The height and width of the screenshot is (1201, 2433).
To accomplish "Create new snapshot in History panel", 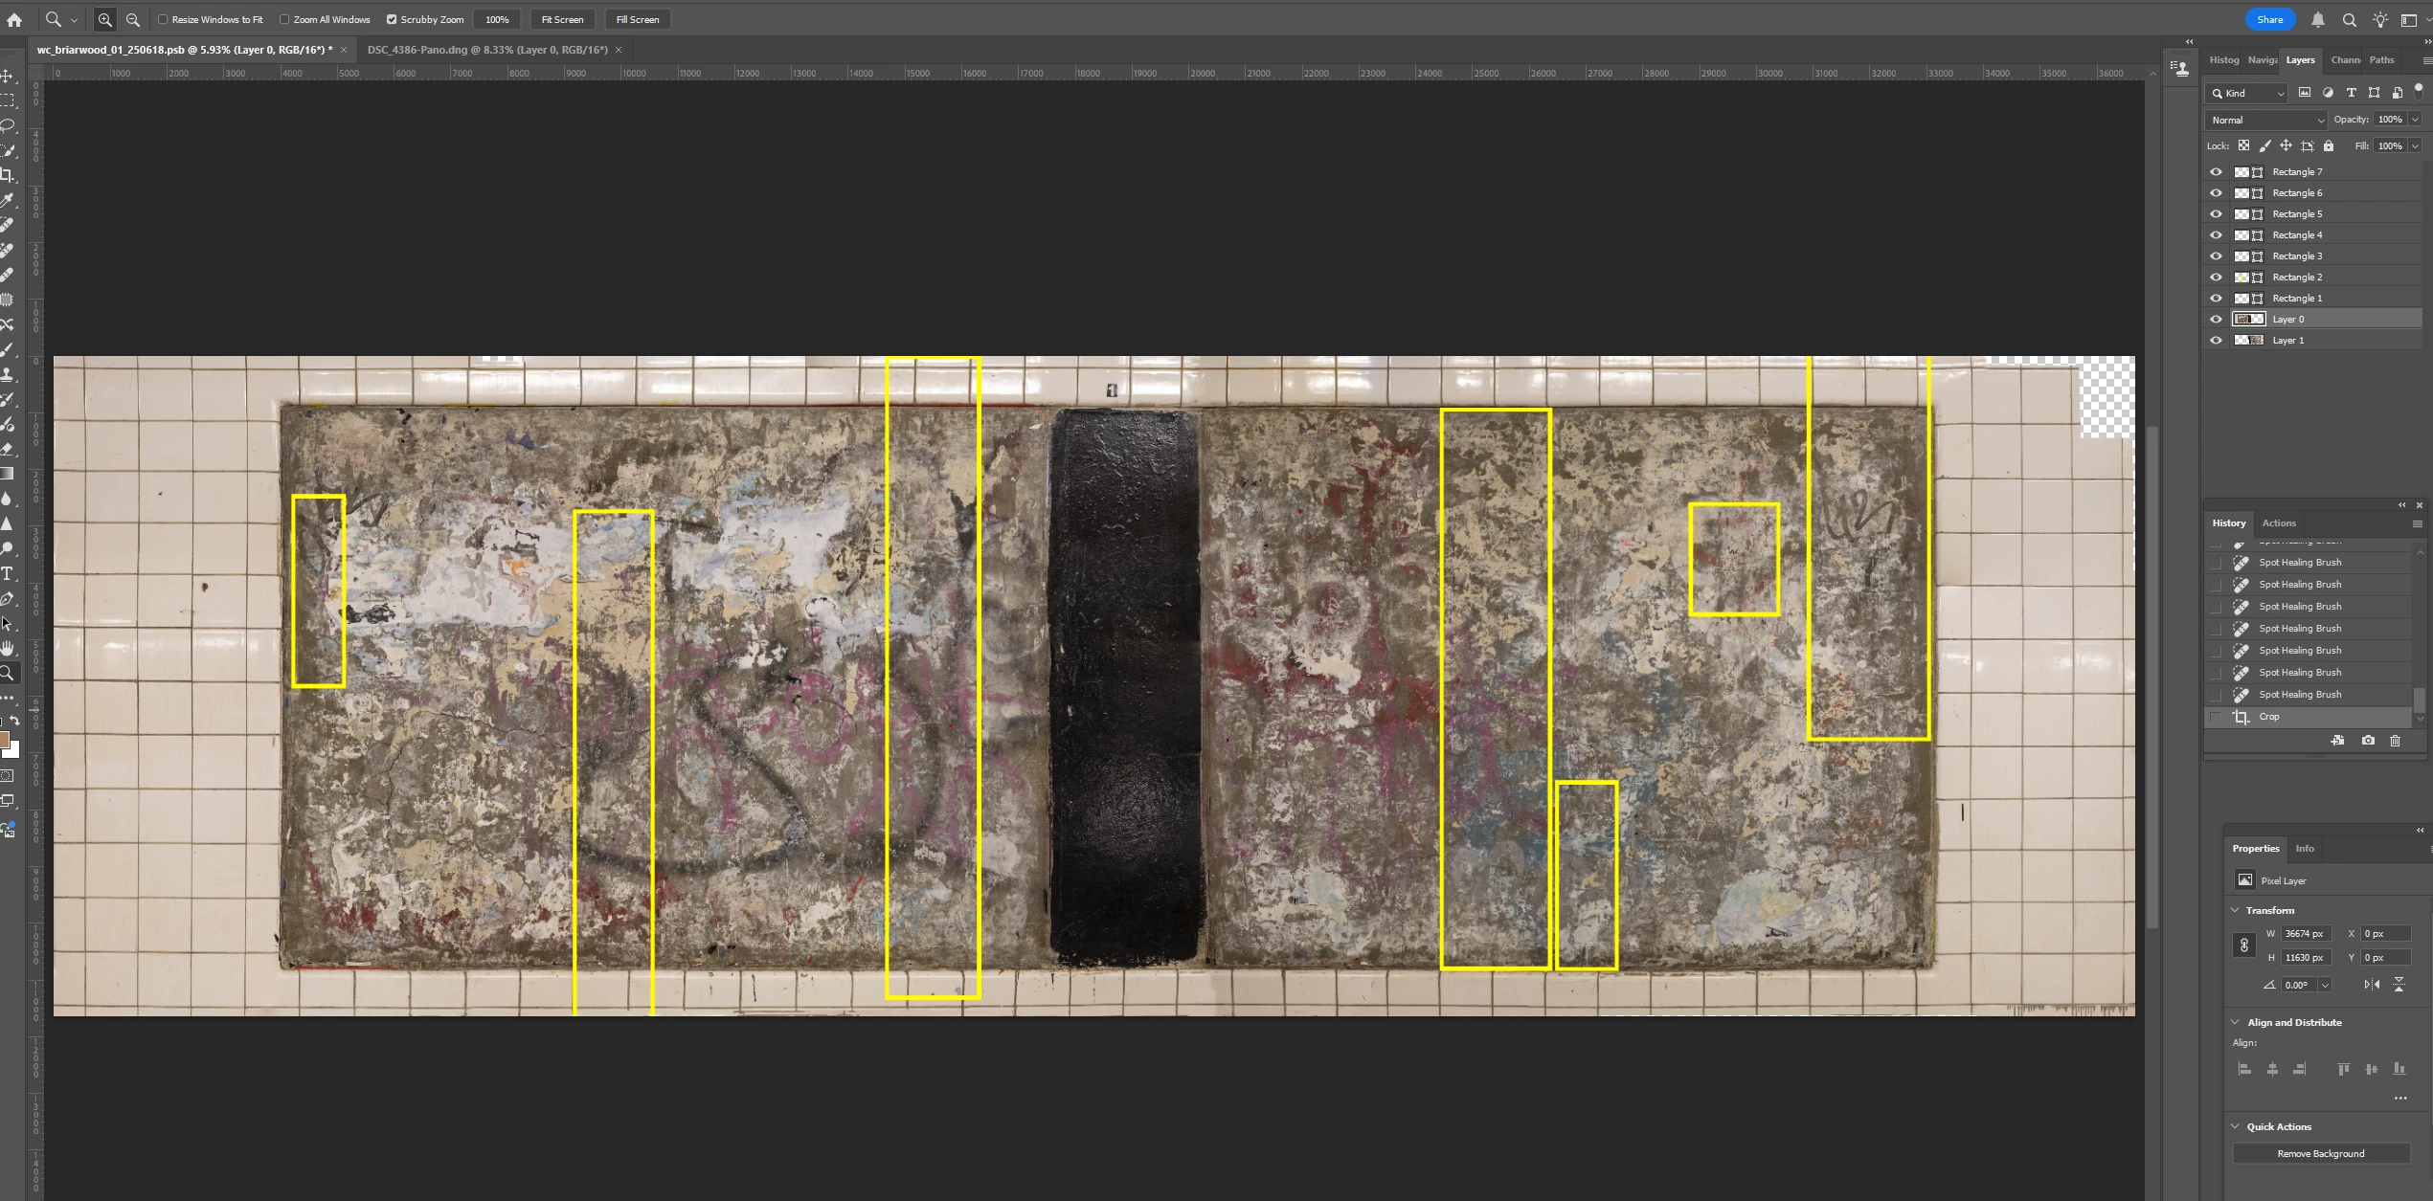I will 2368,741.
